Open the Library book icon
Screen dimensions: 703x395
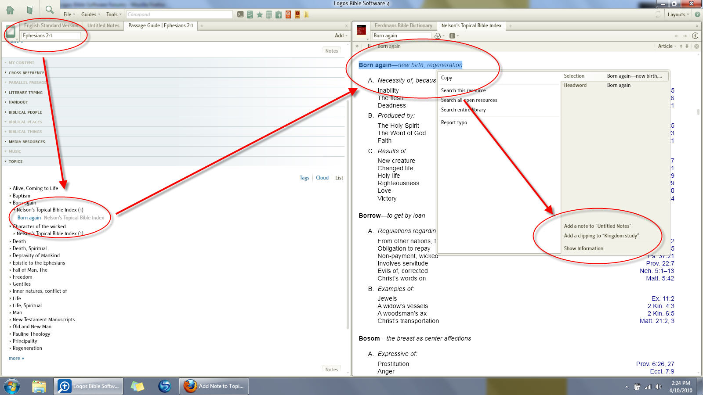pyautogui.click(x=30, y=10)
